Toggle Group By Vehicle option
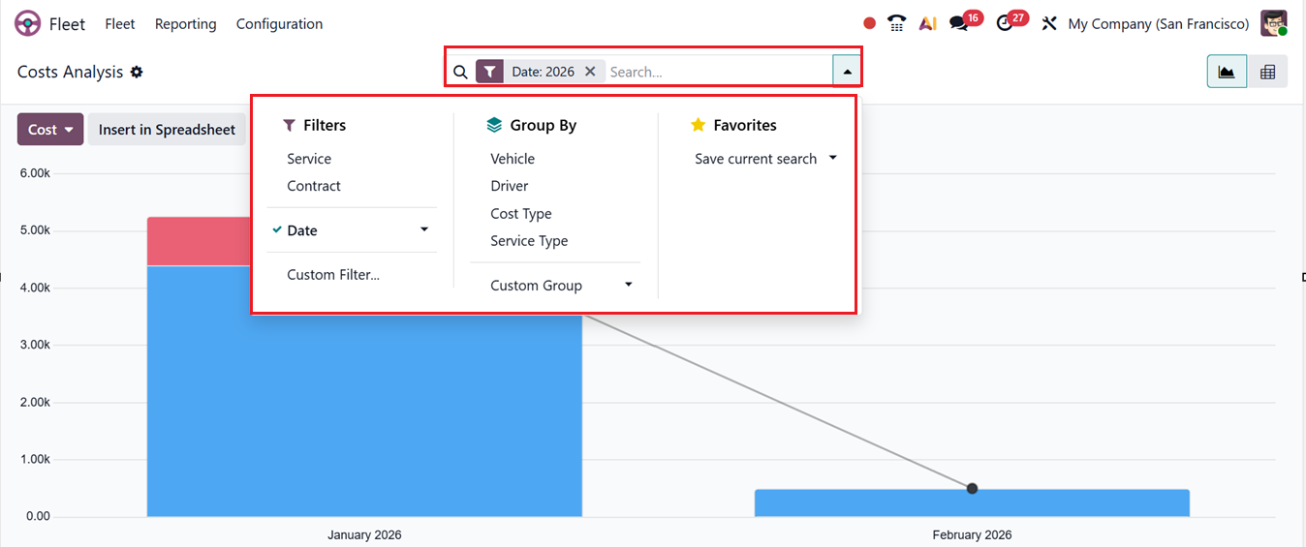Screen dimensions: 1306x547 click(x=513, y=159)
